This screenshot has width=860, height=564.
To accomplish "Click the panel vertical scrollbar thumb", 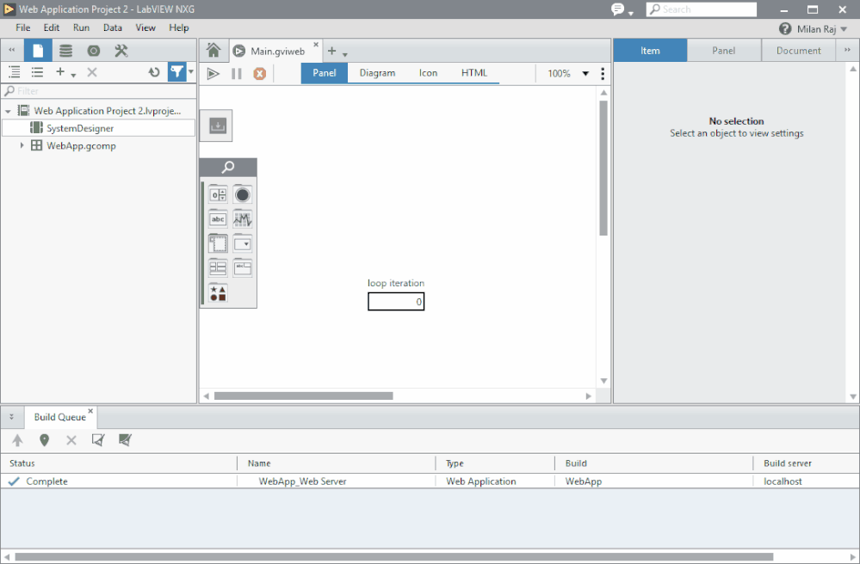I will 603,169.
